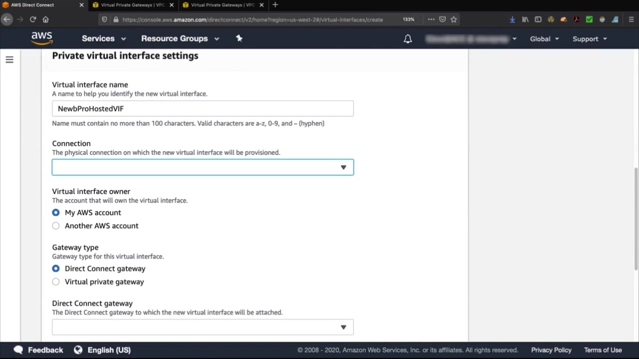Bookmark this page with the star icon
The image size is (639, 359).
pyautogui.click(x=454, y=19)
